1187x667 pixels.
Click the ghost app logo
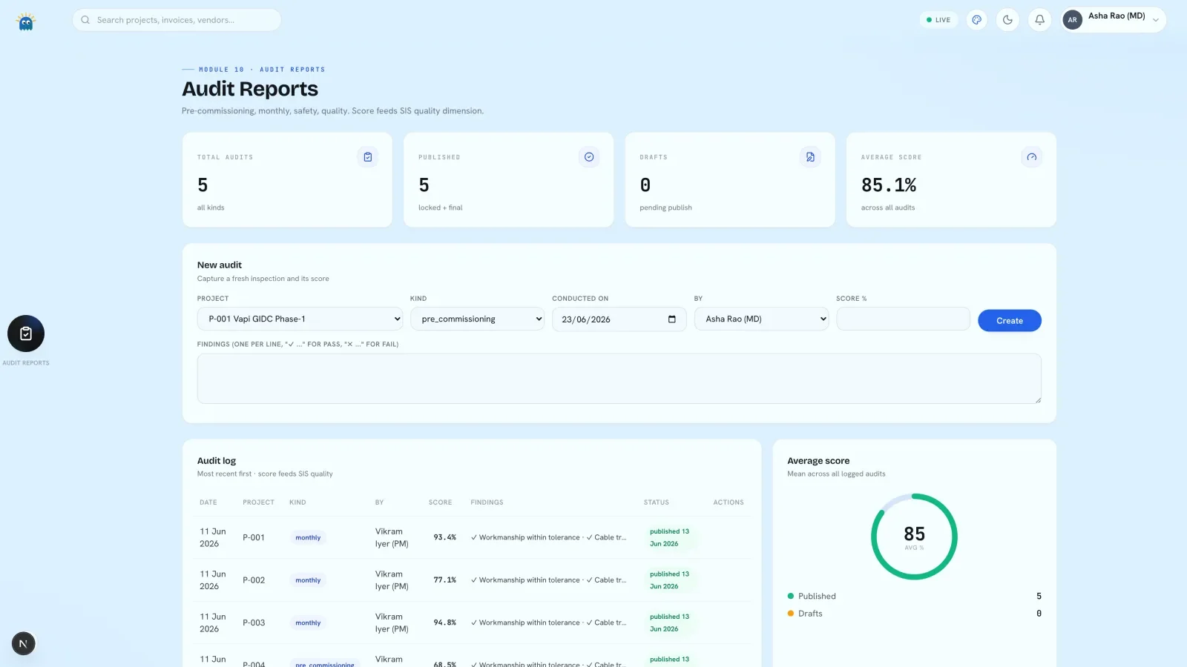[x=26, y=21]
